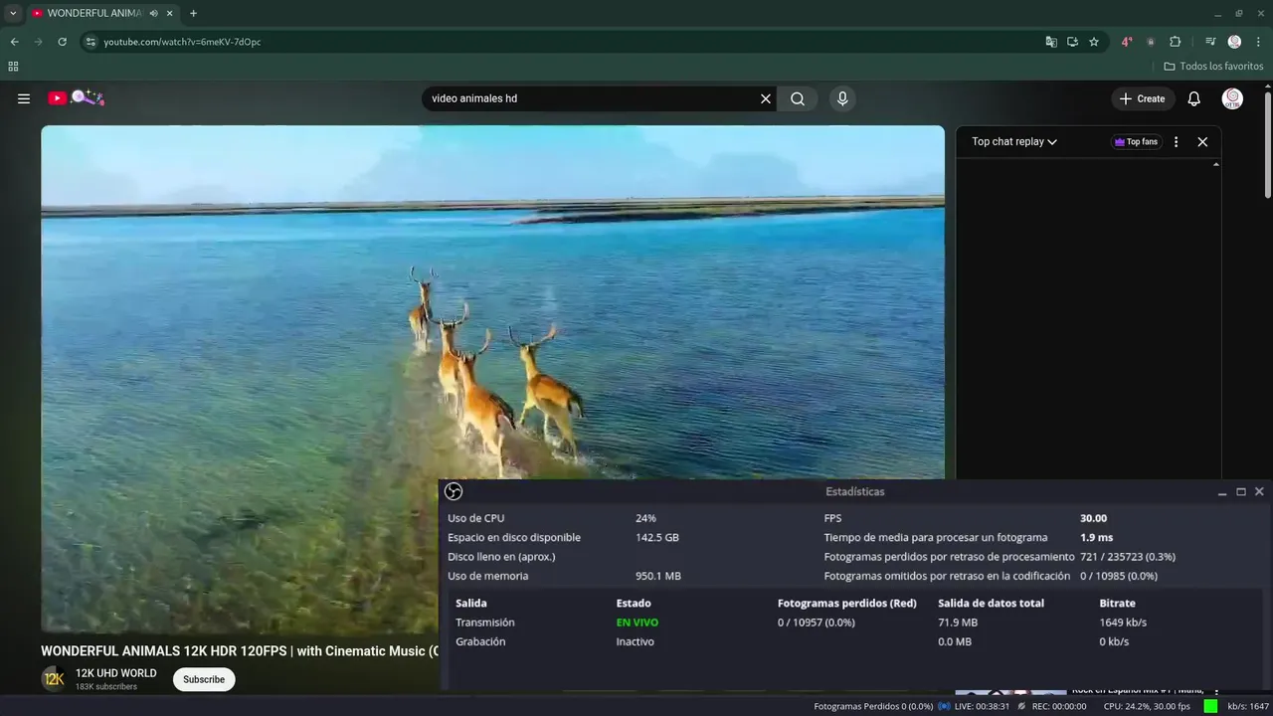The height and width of the screenshot is (716, 1273).
Task: Select the WONDERFUL ANIMALS browser tab
Action: (x=94, y=13)
